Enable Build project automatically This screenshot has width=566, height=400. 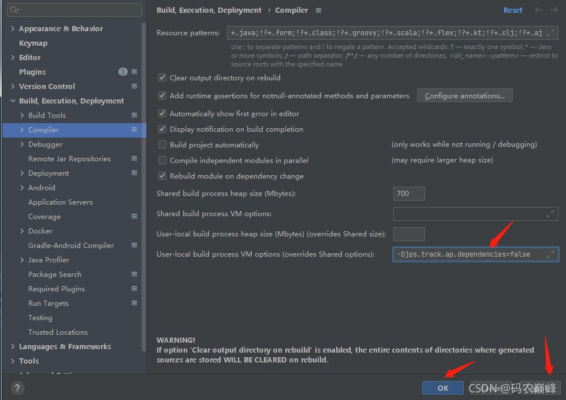click(x=162, y=145)
